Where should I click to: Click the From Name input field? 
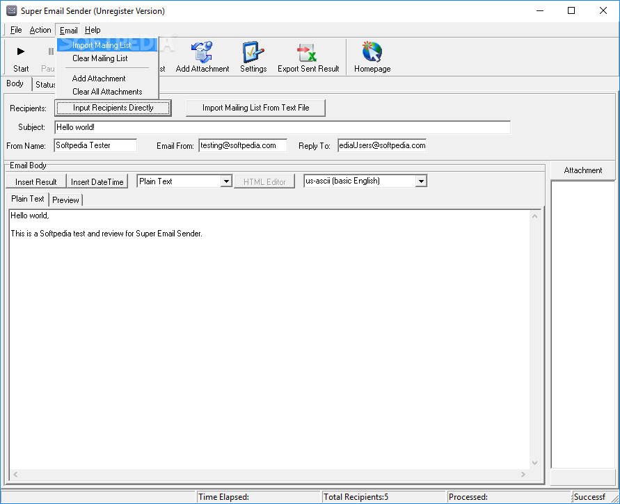tap(95, 145)
